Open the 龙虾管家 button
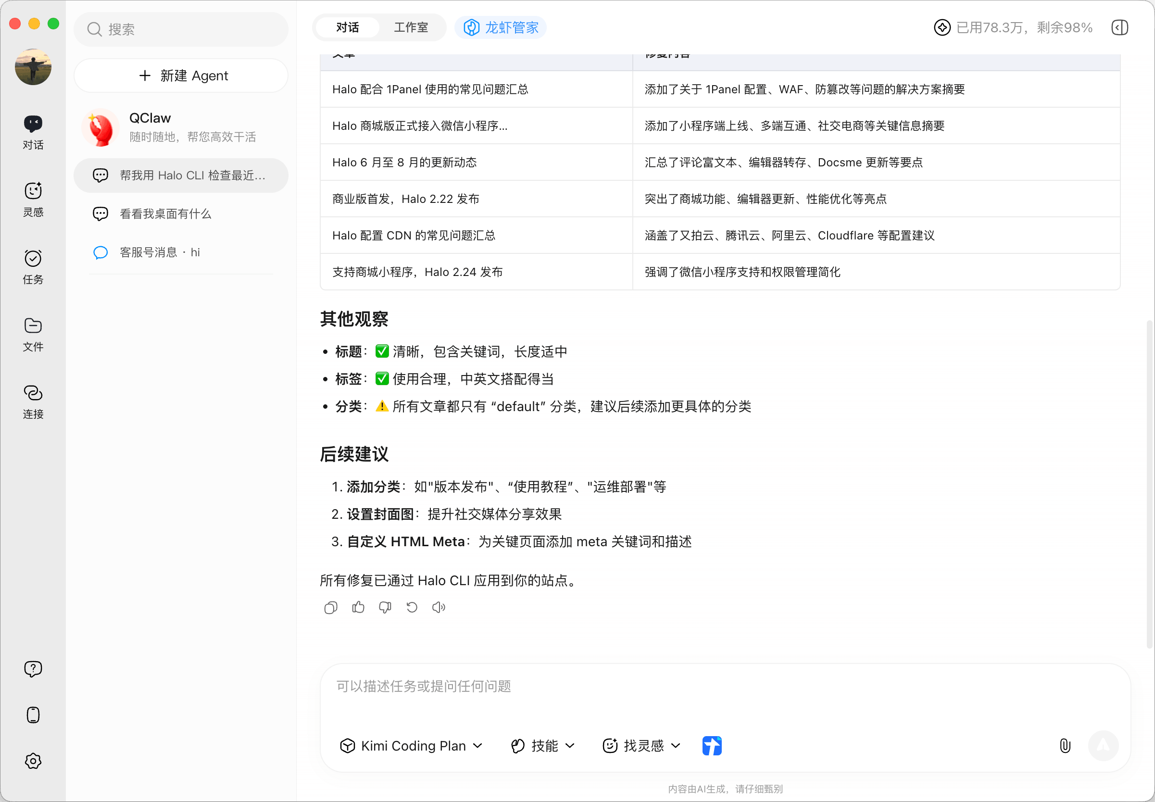 501,27
